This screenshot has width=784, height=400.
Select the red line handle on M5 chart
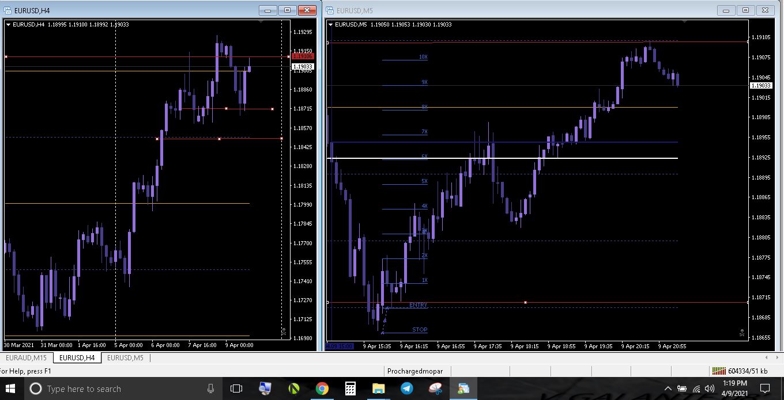click(525, 302)
